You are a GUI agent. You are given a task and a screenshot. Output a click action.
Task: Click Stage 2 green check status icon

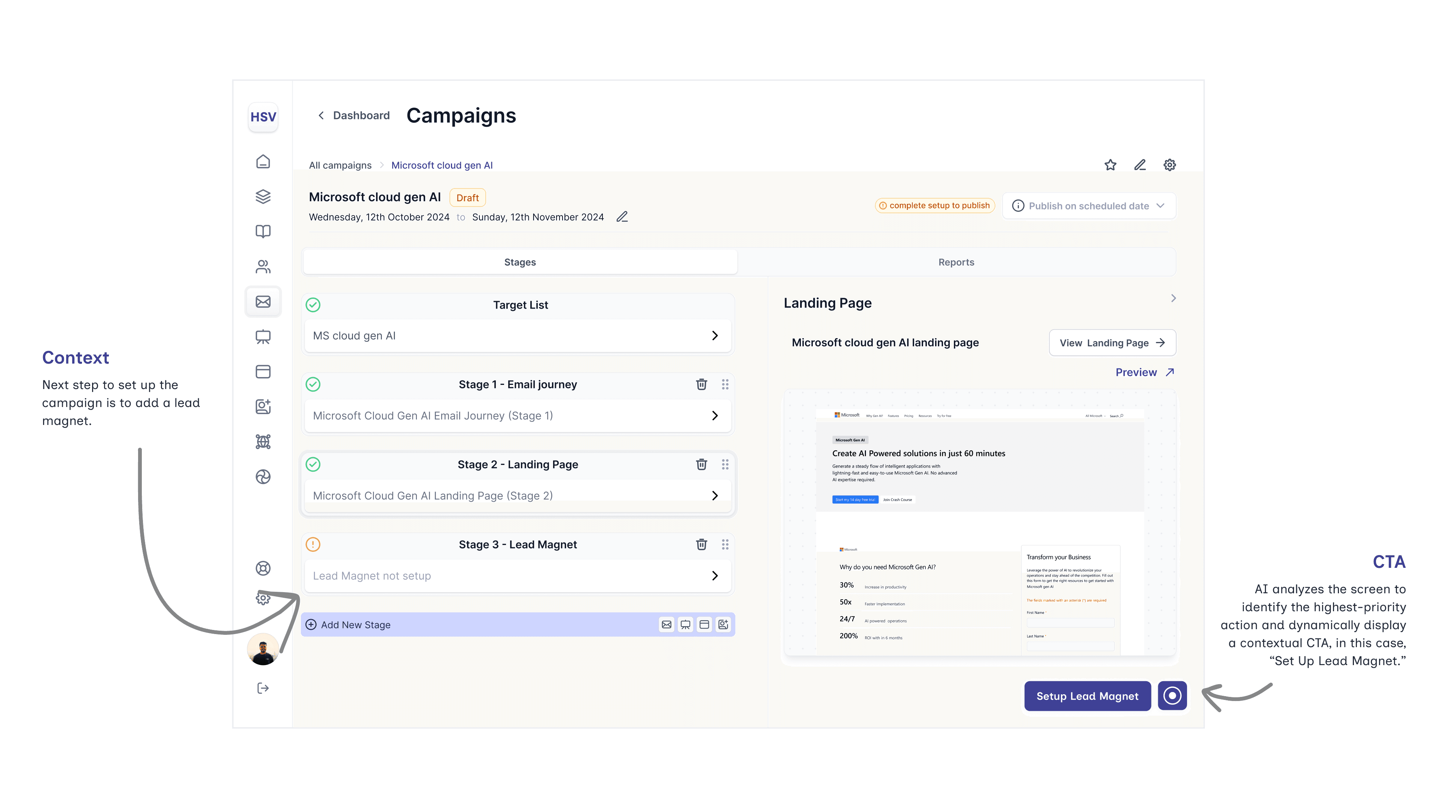tap(313, 465)
